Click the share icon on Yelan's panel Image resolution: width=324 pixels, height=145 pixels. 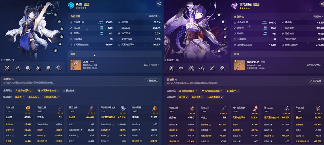pos(159,3)
